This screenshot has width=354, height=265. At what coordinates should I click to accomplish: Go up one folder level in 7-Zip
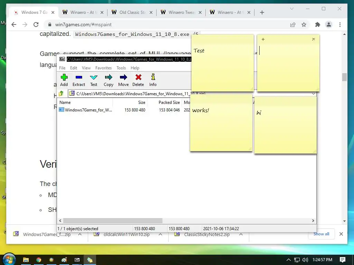click(61, 93)
